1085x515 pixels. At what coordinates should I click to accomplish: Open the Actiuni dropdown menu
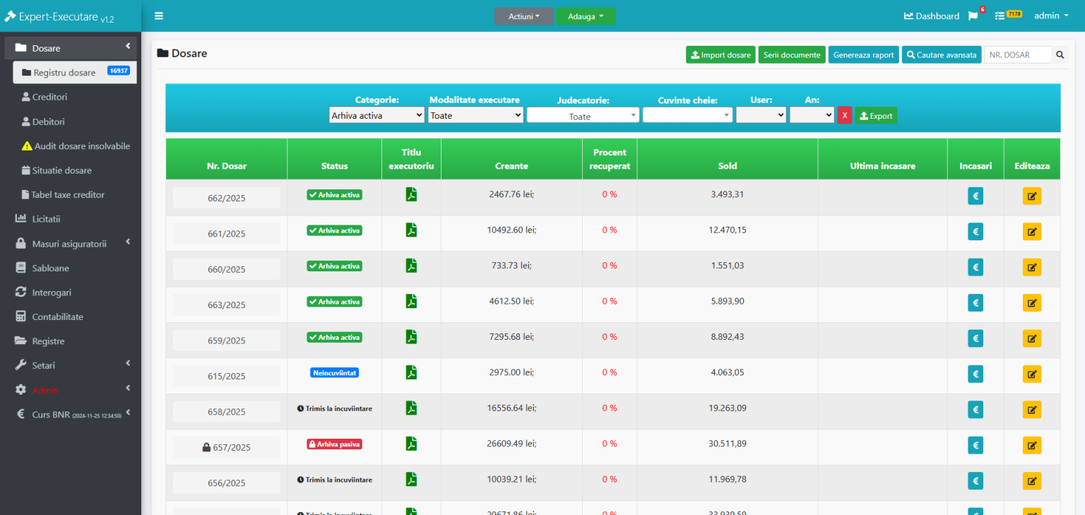tap(523, 16)
